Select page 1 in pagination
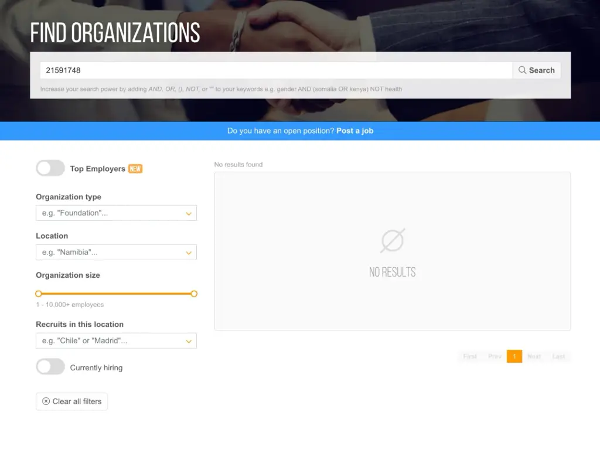Screen dimensions: 600x450 pos(514,356)
